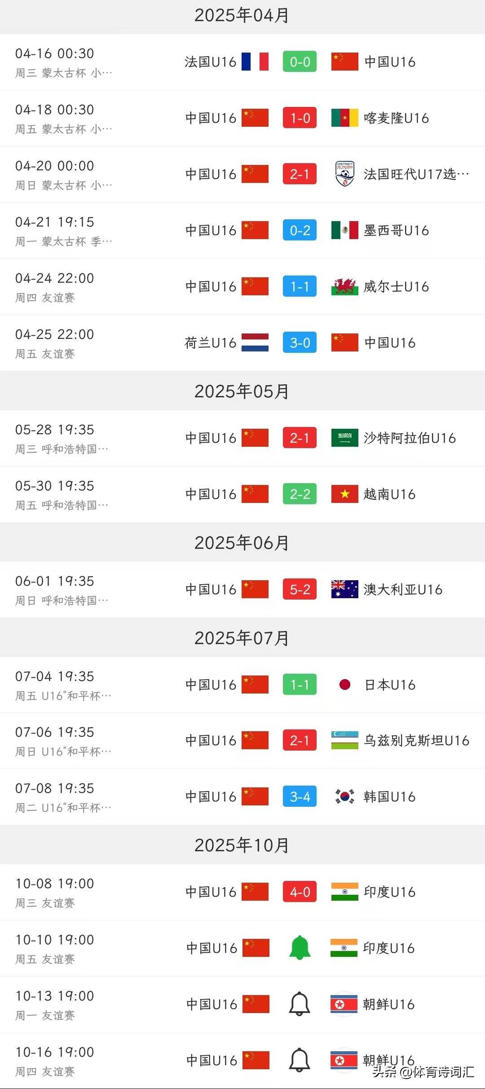This screenshot has height=1089, width=485.
Task: Select the 2025年05月 month header
Action: (242, 391)
